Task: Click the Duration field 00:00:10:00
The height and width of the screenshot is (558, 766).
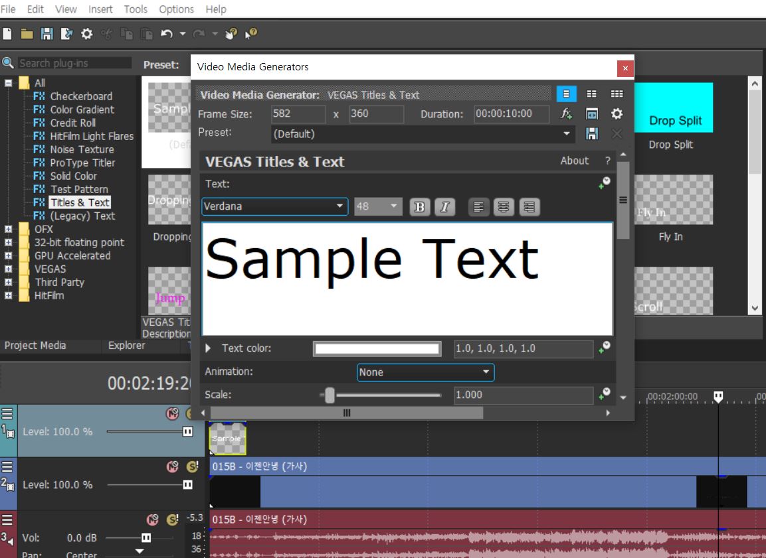Action: 512,114
